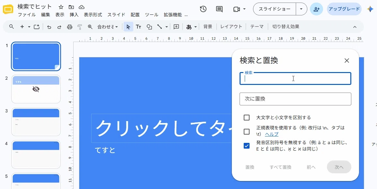Image resolution: width=377 pixels, height=189 pixels.
Task: Click the 背景 toolbar button
Action: (x=208, y=27)
